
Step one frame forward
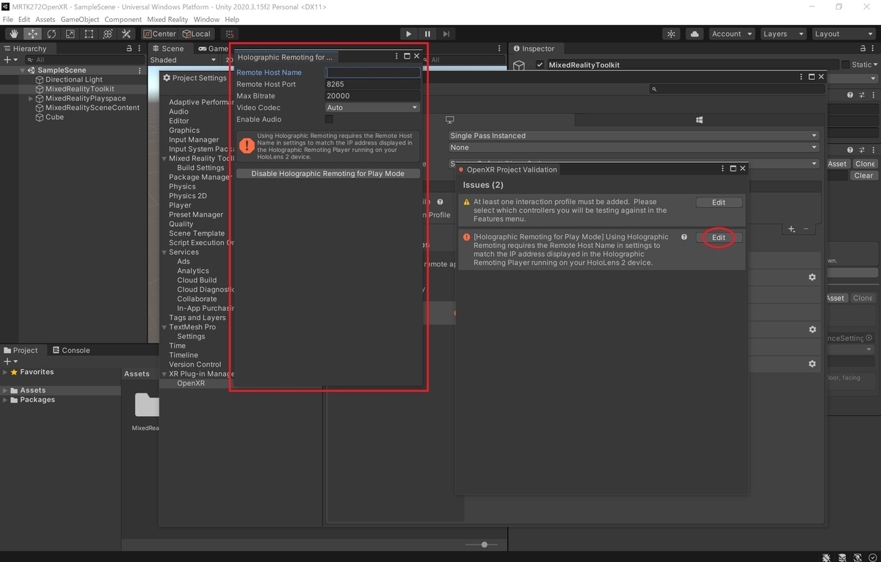coord(446,34)
